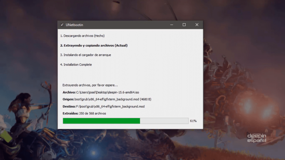The width and height of the screenshot is (285, 160).
Task: Click the 61% progress percentage label
Action: coord(193,121)
